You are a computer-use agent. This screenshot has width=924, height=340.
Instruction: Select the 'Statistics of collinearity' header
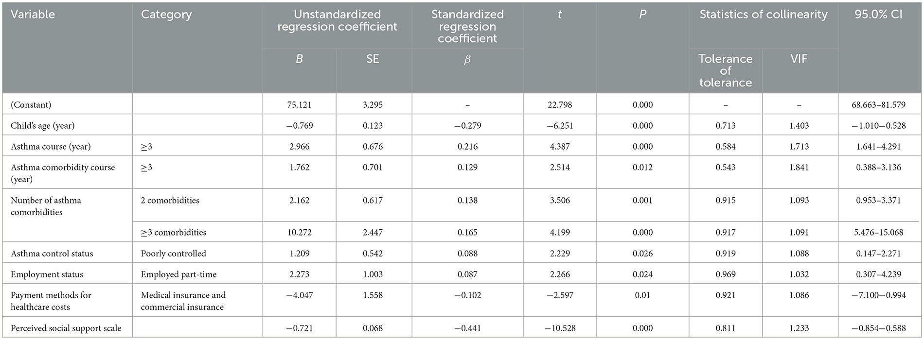[763, 15]
